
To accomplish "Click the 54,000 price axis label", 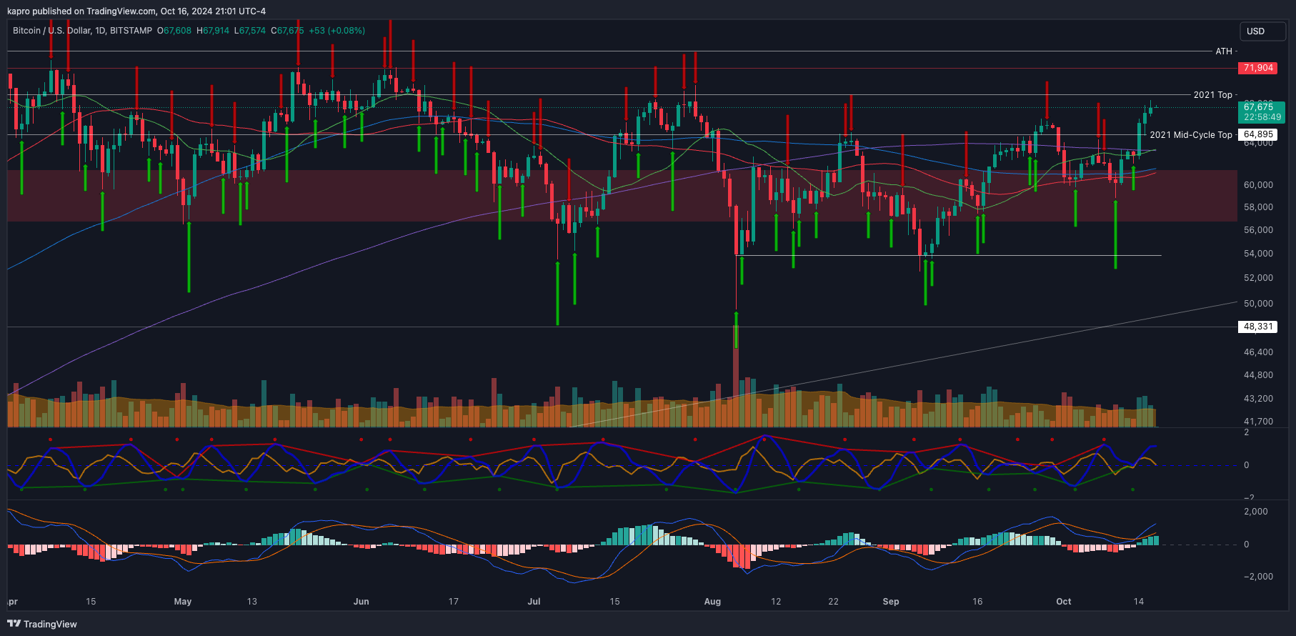I will click(1258, 254).
